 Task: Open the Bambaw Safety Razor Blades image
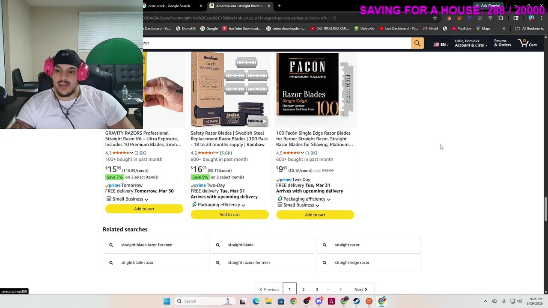[229, 90]
